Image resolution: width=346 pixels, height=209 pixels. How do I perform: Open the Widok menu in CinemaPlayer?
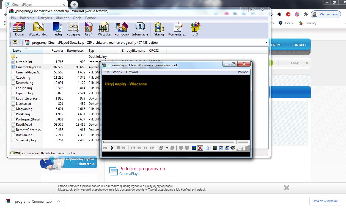117,72
